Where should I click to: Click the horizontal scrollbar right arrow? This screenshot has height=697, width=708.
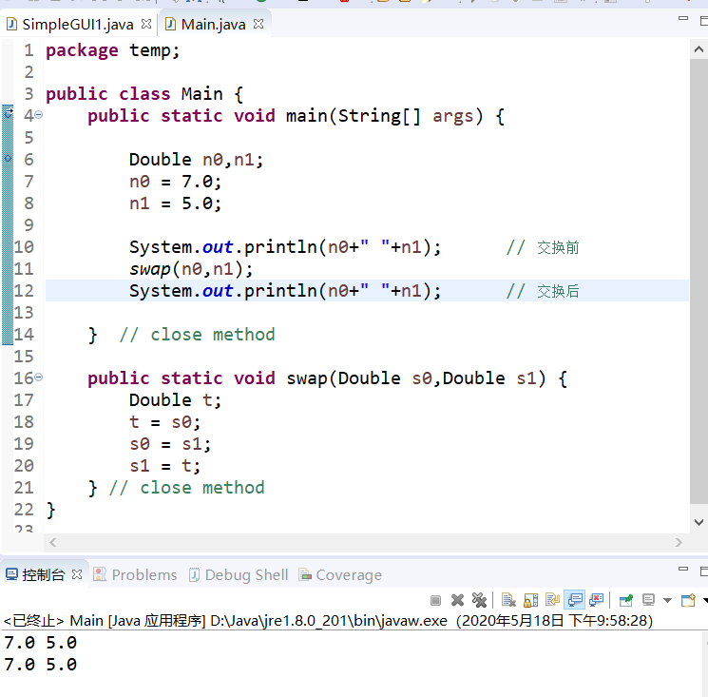pos(679,542)
